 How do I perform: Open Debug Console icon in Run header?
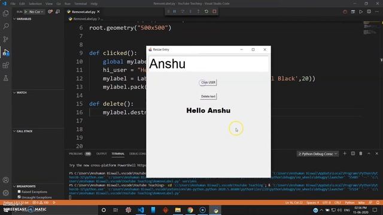pyautogui.click(x=57, y=12)
